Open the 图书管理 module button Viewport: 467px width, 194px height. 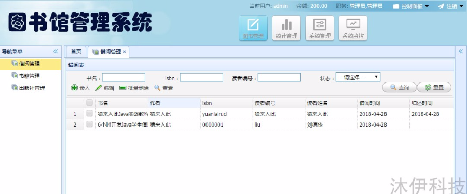(253, 28)
